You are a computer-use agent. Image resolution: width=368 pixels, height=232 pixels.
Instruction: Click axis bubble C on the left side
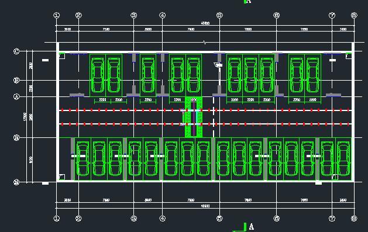(x=16, y=51)
